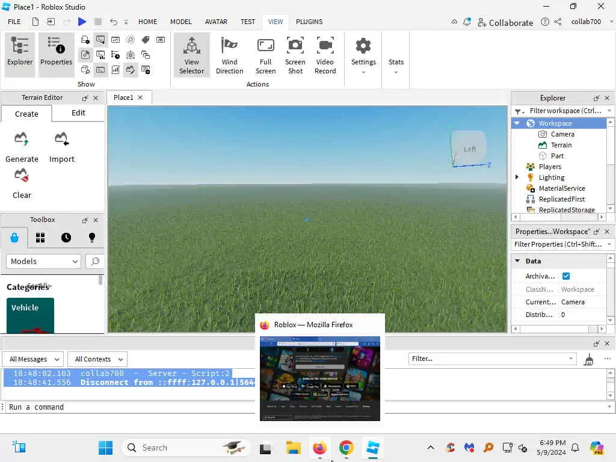
Task: Switch to the HOME ribbon tab
Action: point(148,22)
